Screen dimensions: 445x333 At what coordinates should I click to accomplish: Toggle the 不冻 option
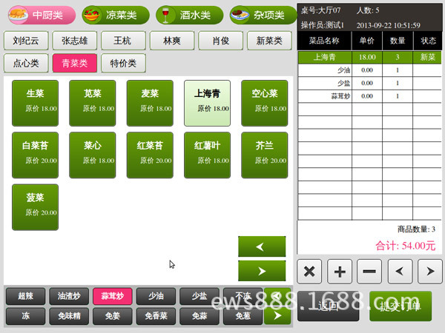(x=243, y=296)
